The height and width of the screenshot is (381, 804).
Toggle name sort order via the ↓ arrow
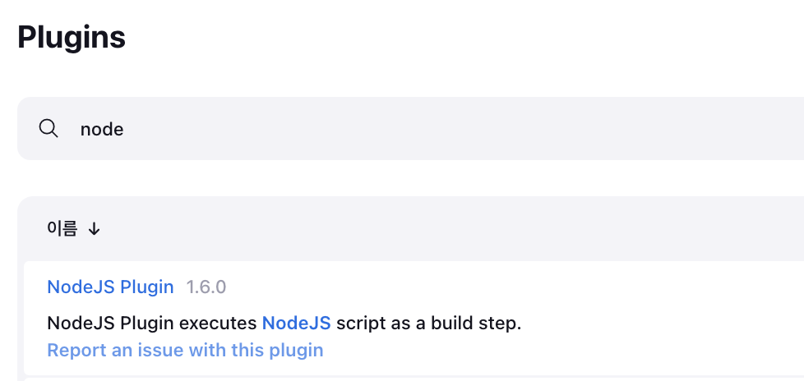coord(94,229)
